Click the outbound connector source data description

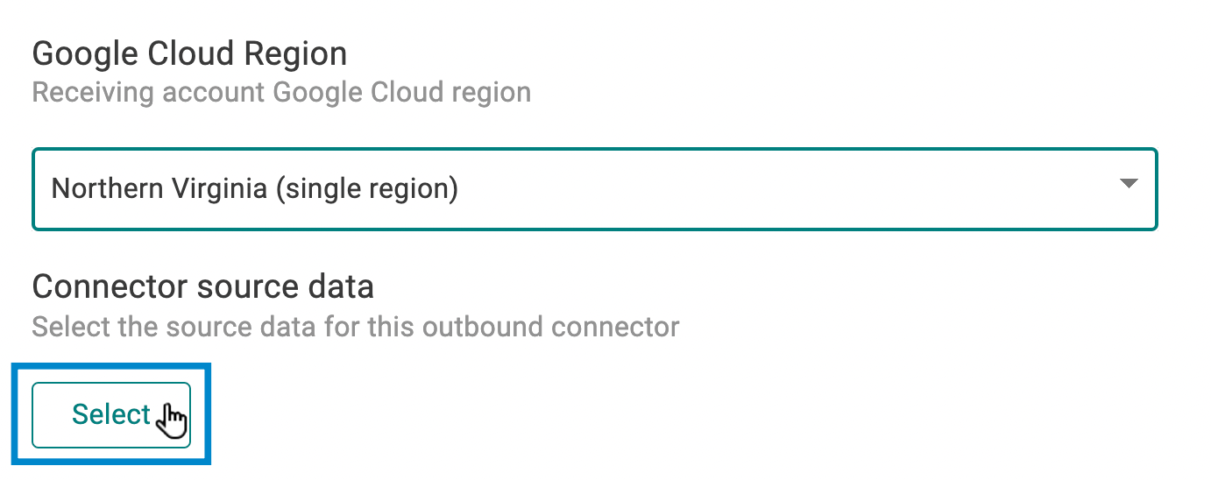click(x=355, y=328)
